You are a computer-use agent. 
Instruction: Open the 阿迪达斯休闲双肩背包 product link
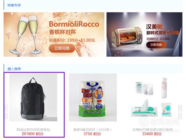[x=33, y=130]
